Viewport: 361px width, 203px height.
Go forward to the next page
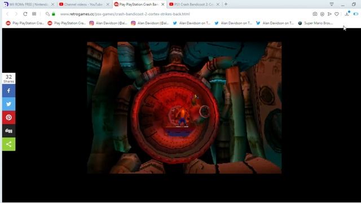pos(16,14)
